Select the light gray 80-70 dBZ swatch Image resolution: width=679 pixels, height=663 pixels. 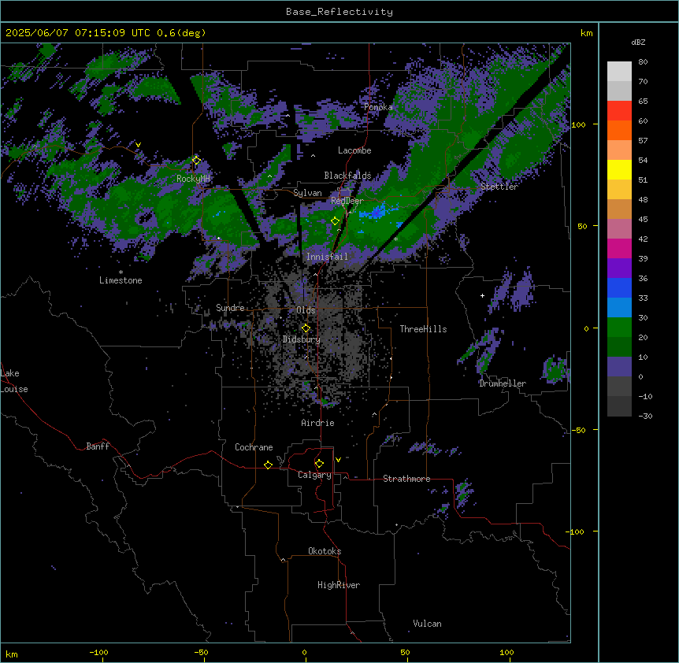tap(619, 72)
